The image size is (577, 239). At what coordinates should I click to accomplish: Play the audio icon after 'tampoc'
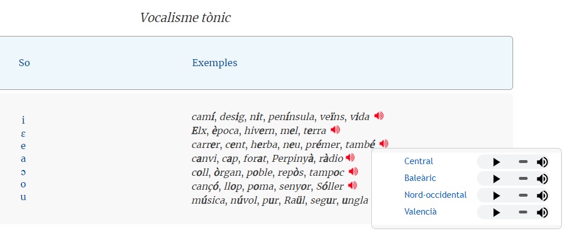coord(353,172)
